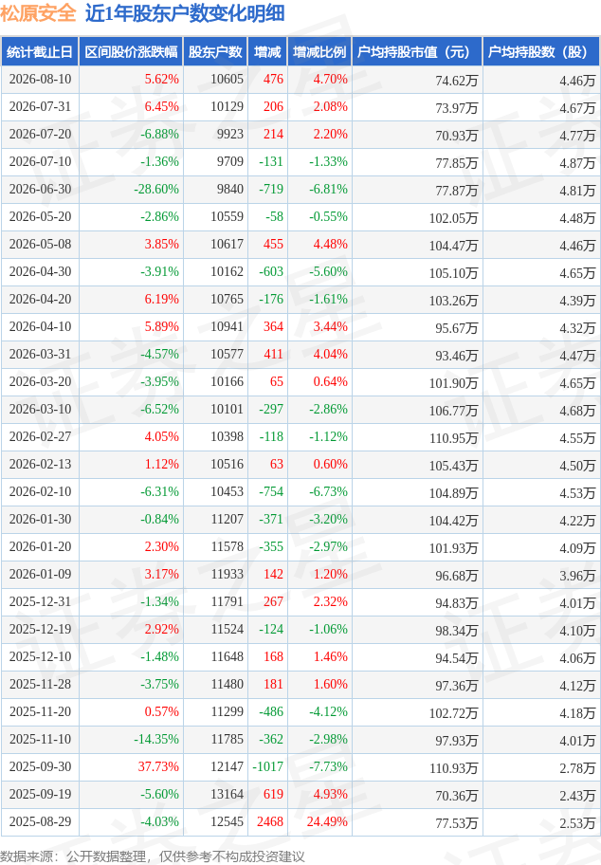Select the 2026-08-10 date cell
The height and width of the screenshot is (865, 601).
point(40,80)
